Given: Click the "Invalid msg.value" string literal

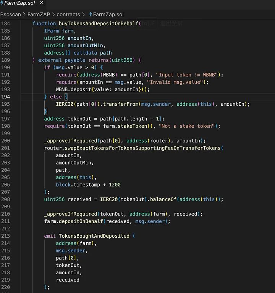Looking at the screenshot, I should pyautogui.click(x=176, y=82).
